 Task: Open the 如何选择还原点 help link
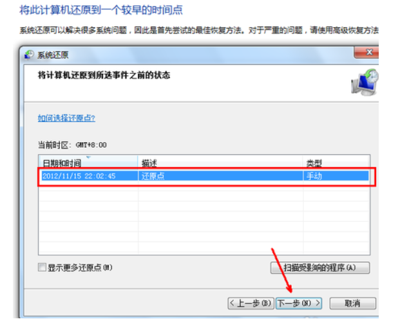(66, 118)
